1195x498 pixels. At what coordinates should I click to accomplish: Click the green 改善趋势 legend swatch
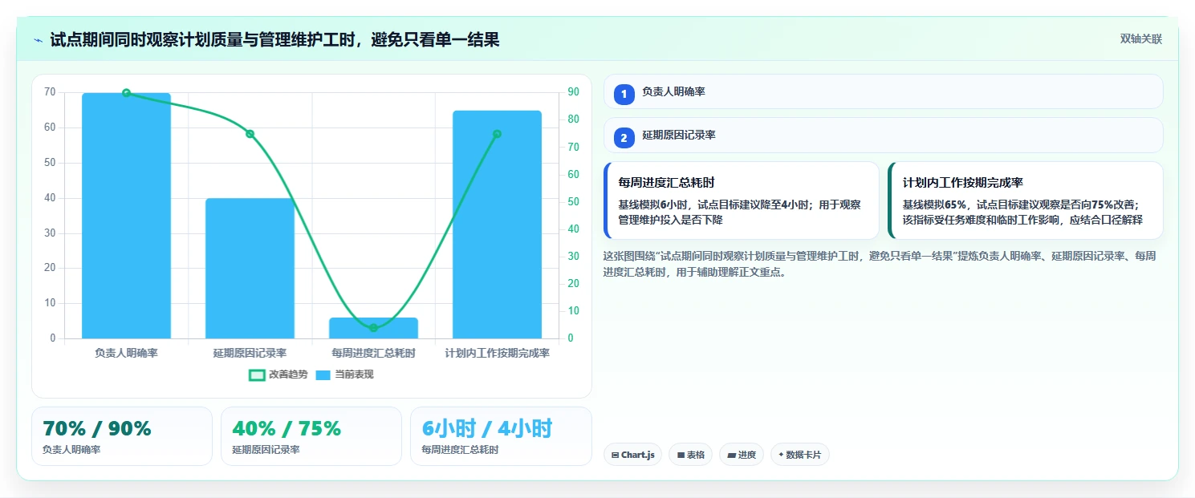(257, 375)
